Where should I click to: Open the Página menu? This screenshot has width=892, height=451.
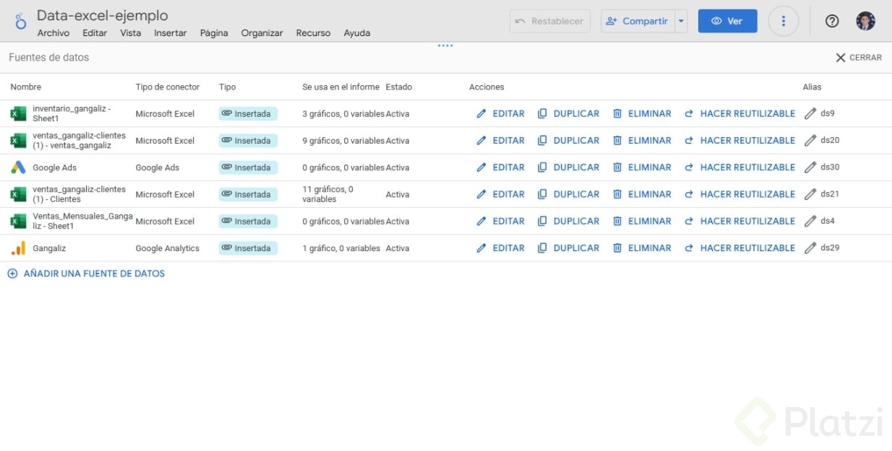[x=214, y=33]
